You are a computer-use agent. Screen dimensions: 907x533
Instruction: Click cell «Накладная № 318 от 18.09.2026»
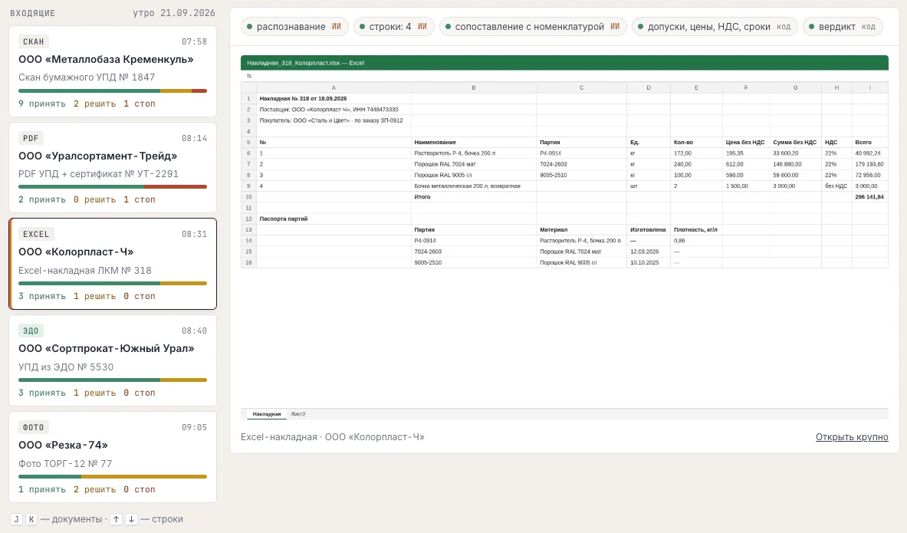tap(334, 98)
